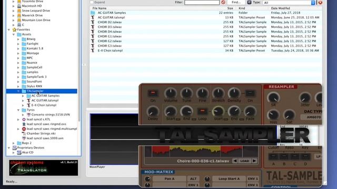Sort by Size column header

[230, 8]
